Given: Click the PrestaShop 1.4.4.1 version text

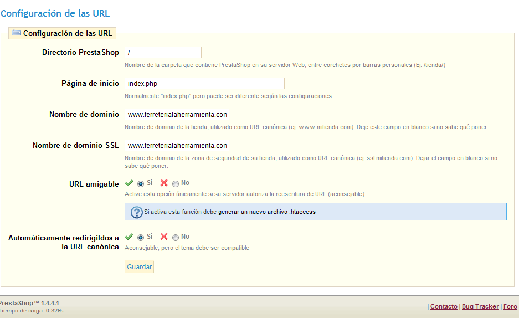Looking at the screenshot, I should click(29, 303).
